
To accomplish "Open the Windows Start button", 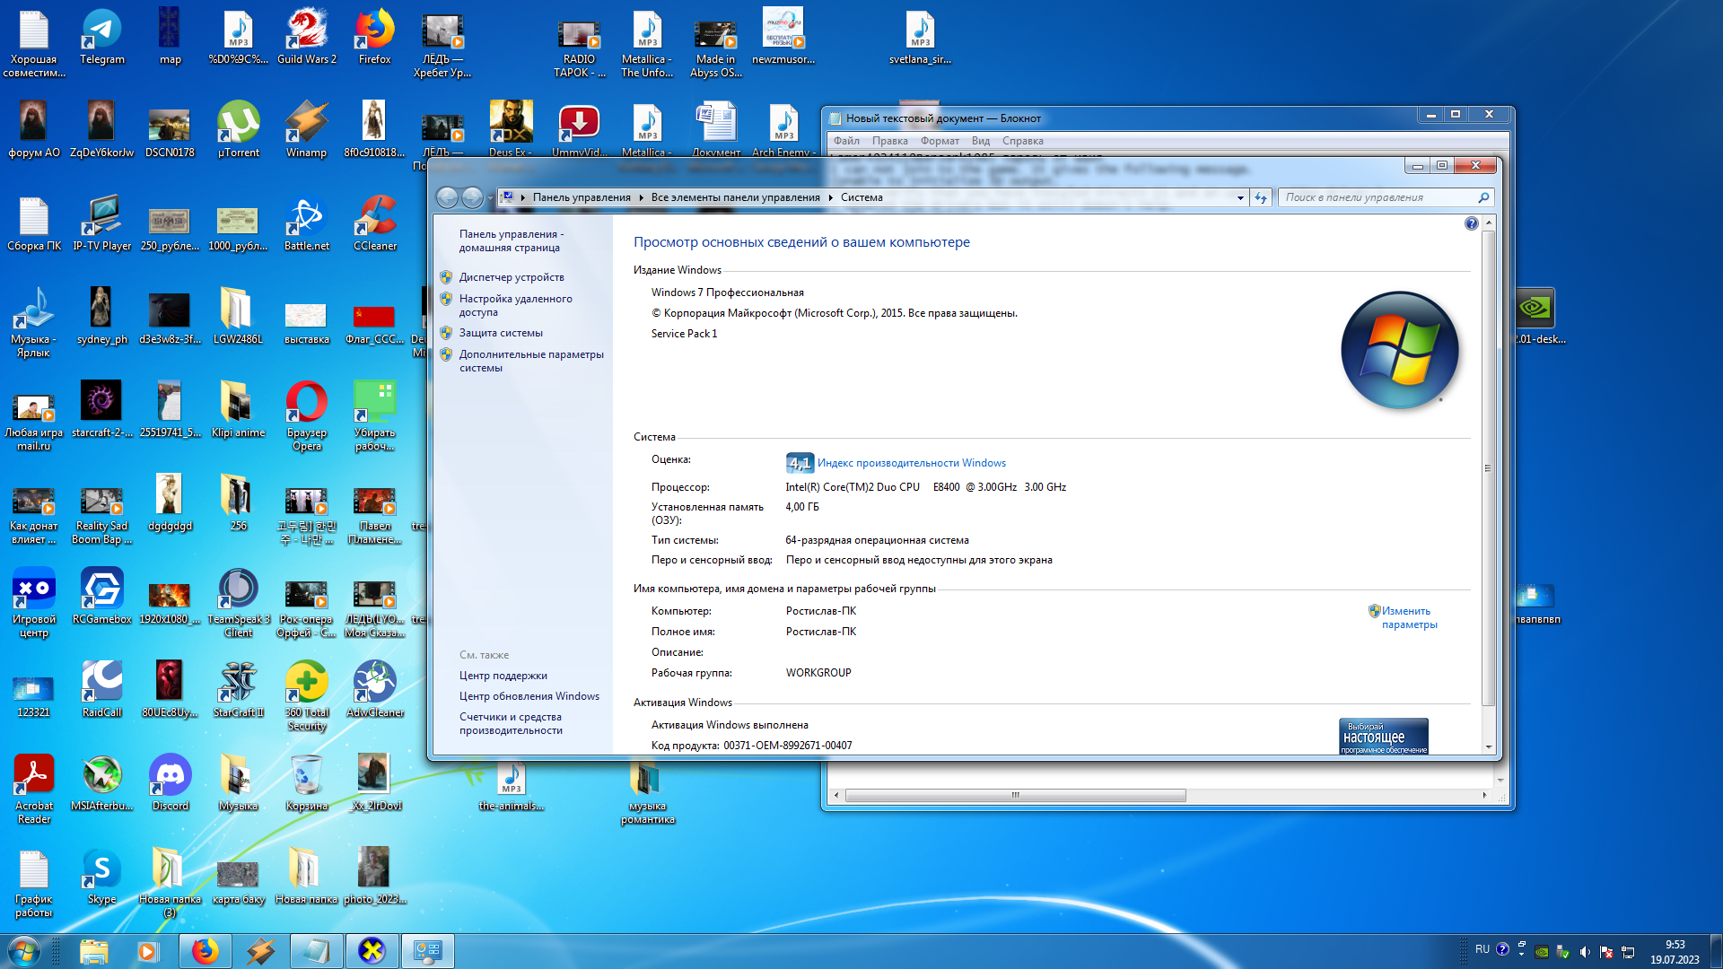I will [x=24, y=951].
